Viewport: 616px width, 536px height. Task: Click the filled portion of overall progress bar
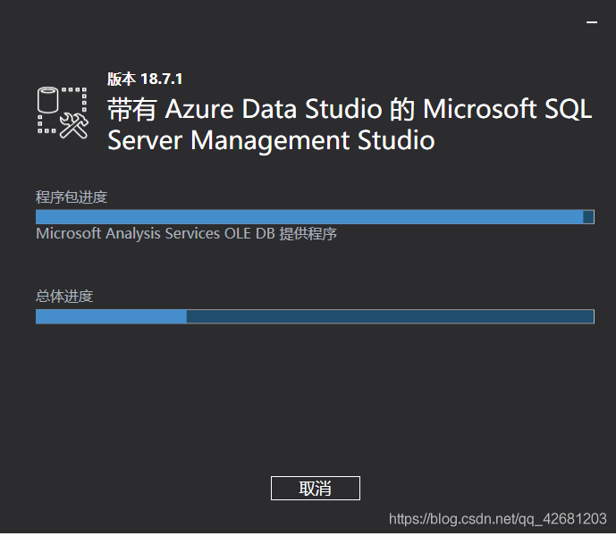click(110, 316)
